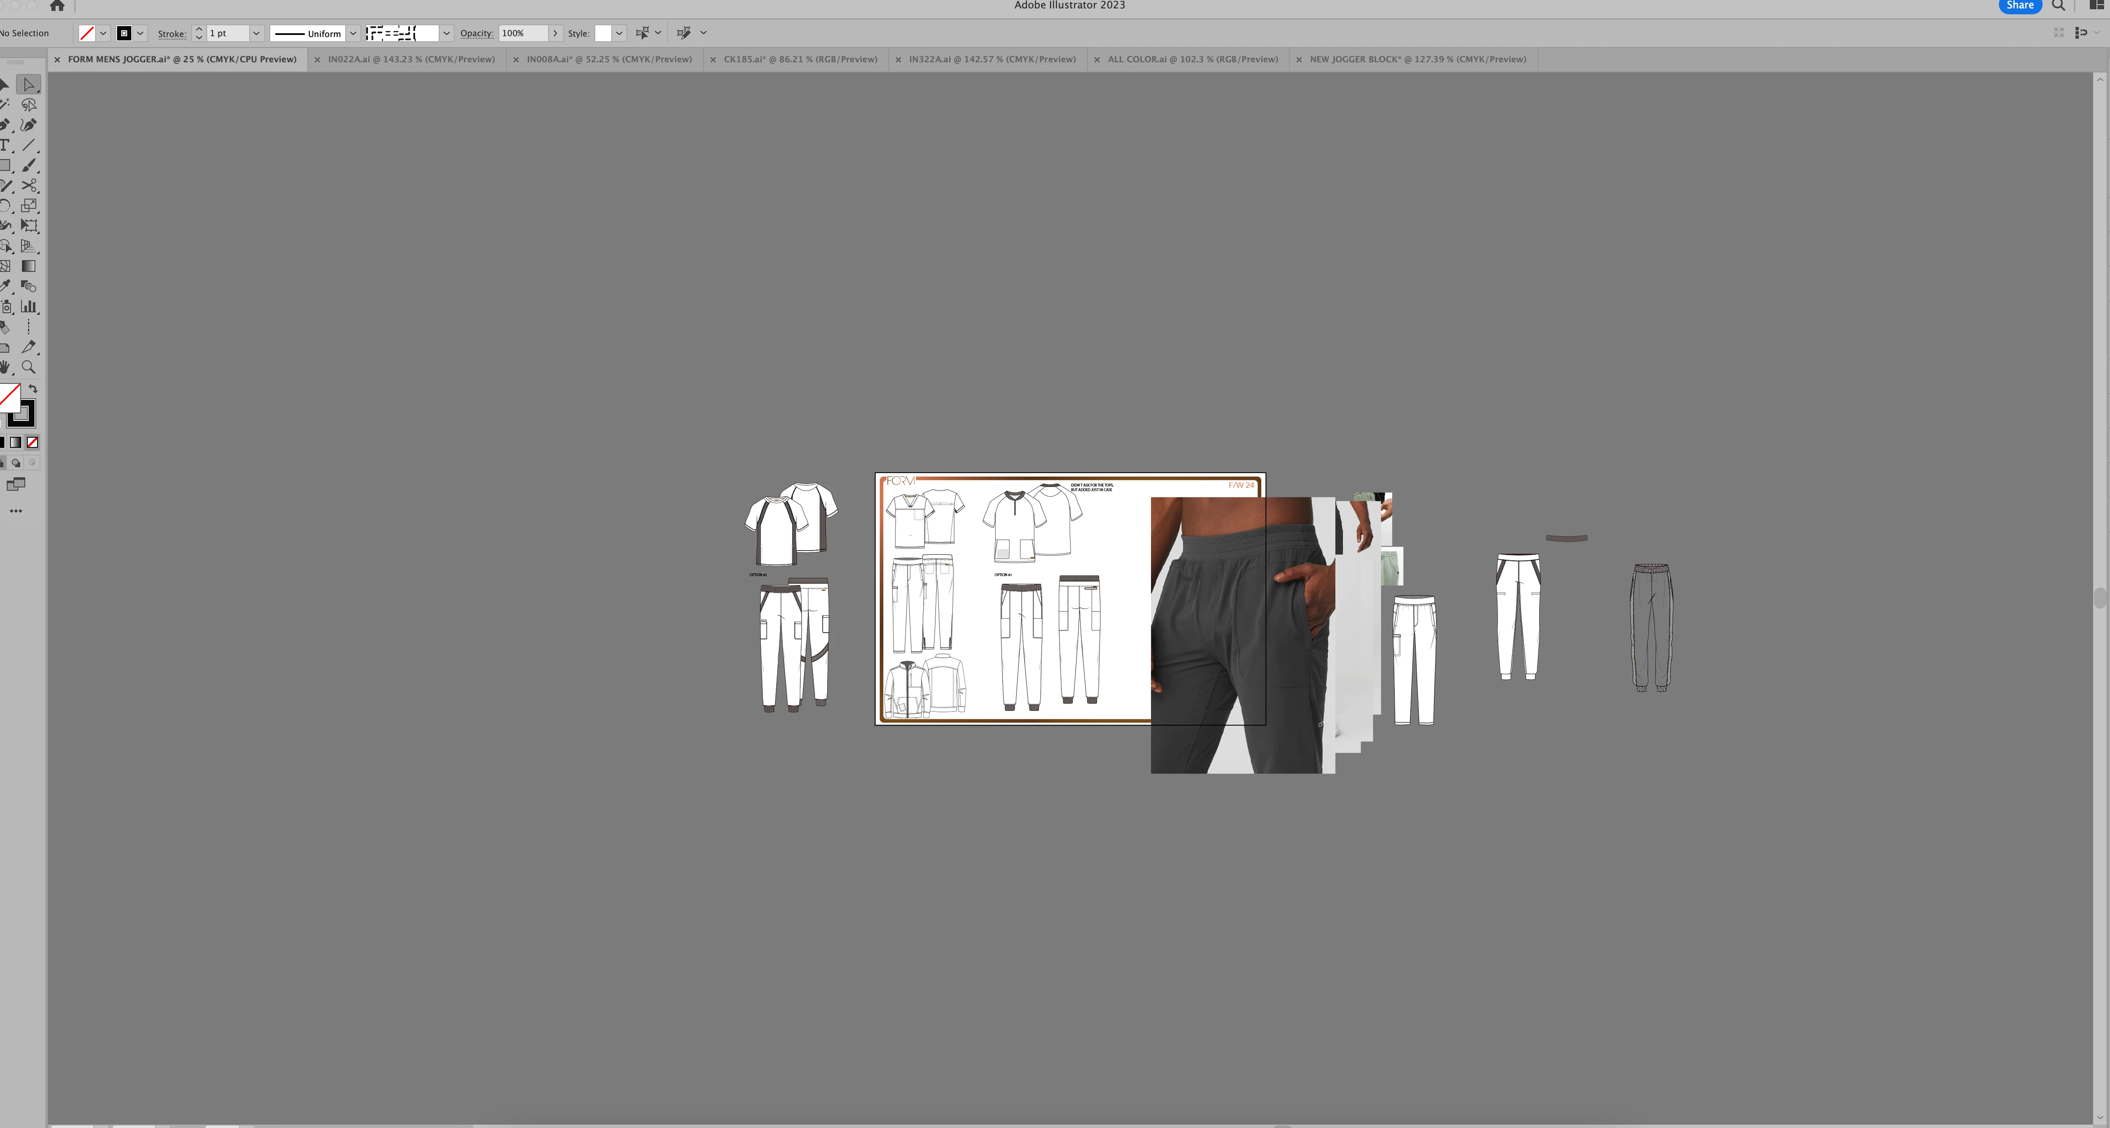Open the stroke weight dropdown
The height and width of the screenshot is (1128, 2110).
click(x=256, y=34)
